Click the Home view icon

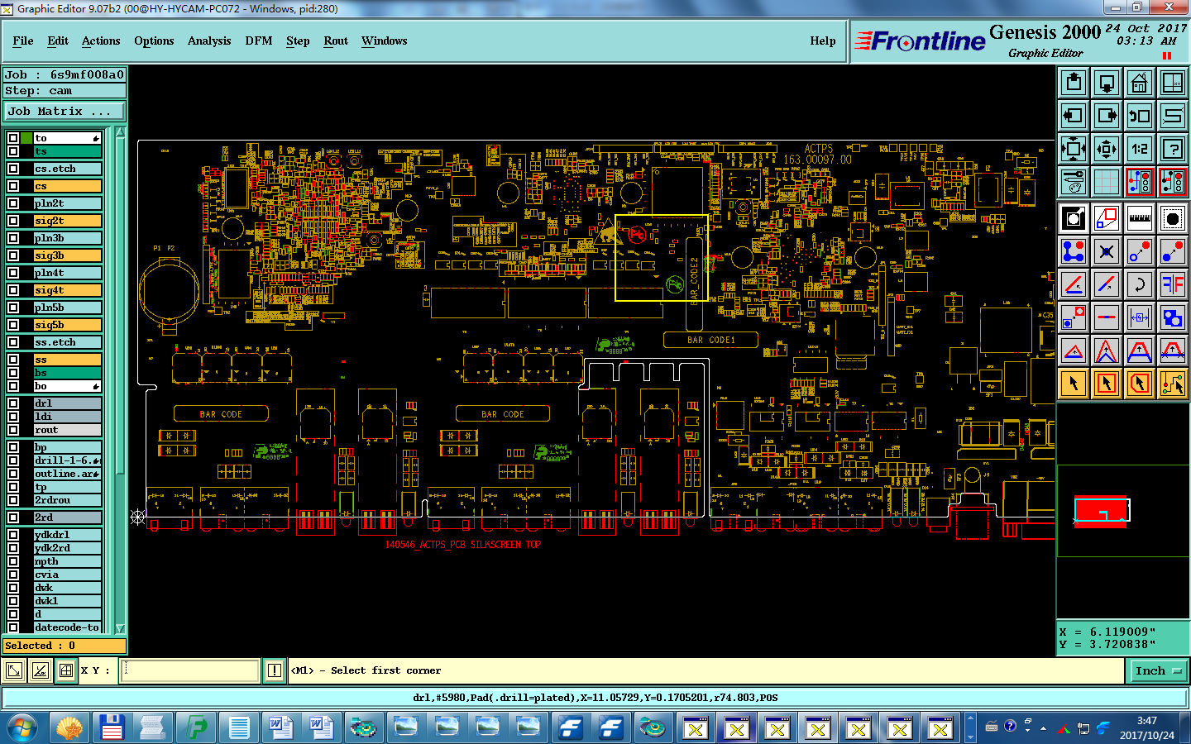pyautogui.click(x=1140, y=83)
